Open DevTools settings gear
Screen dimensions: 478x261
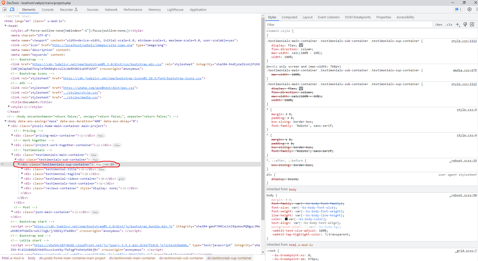(469, 10)
